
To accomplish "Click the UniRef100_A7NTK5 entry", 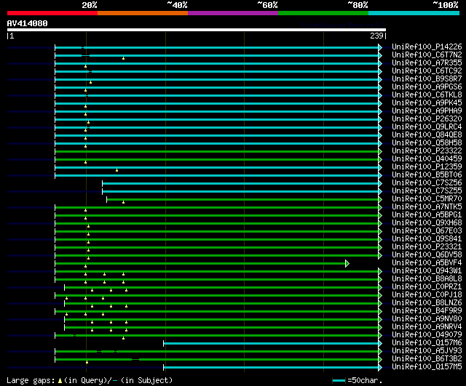I will (x=427, y=207).
